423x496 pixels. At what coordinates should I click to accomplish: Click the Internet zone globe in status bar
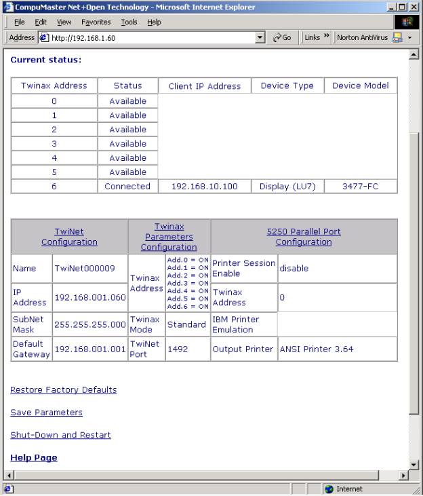tap(330, 489)
